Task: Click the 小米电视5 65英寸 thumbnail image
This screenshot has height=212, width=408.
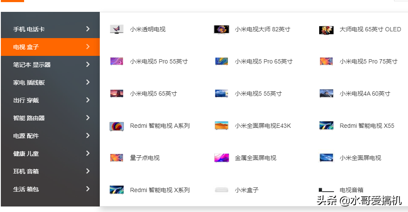Action: point(117,94)
